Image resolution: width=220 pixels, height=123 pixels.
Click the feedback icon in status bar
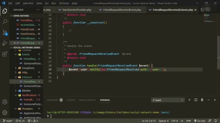pyautogui.click(x=210, y=121)
